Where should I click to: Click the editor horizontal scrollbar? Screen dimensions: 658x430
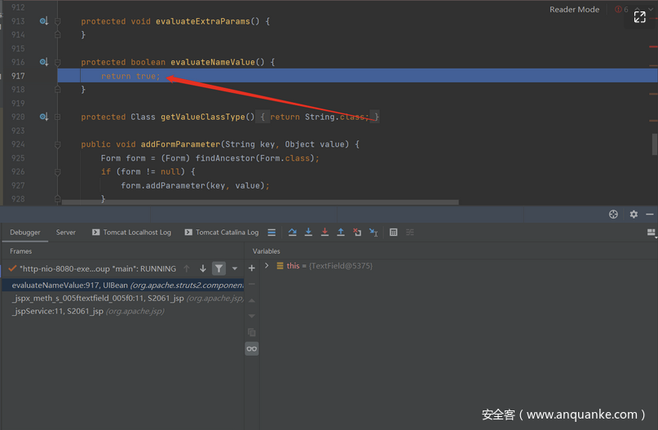[x=261, y=202]
